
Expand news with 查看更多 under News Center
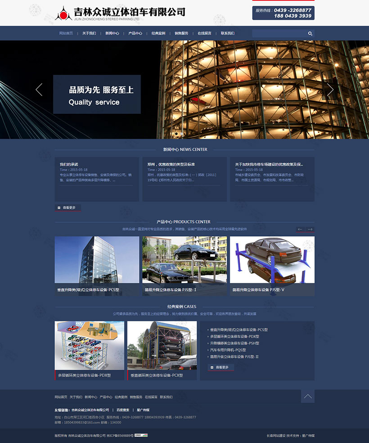click(x=68, y=208)
